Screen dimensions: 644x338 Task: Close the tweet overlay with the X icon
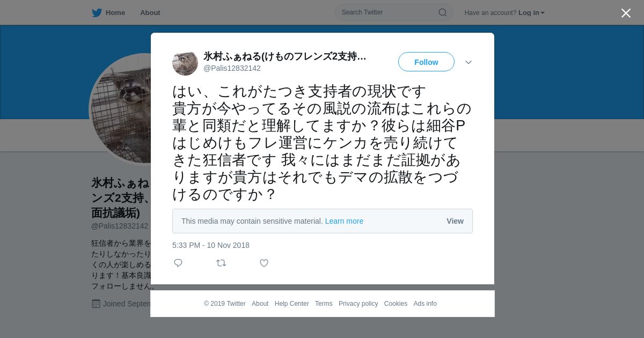point(626,13)
